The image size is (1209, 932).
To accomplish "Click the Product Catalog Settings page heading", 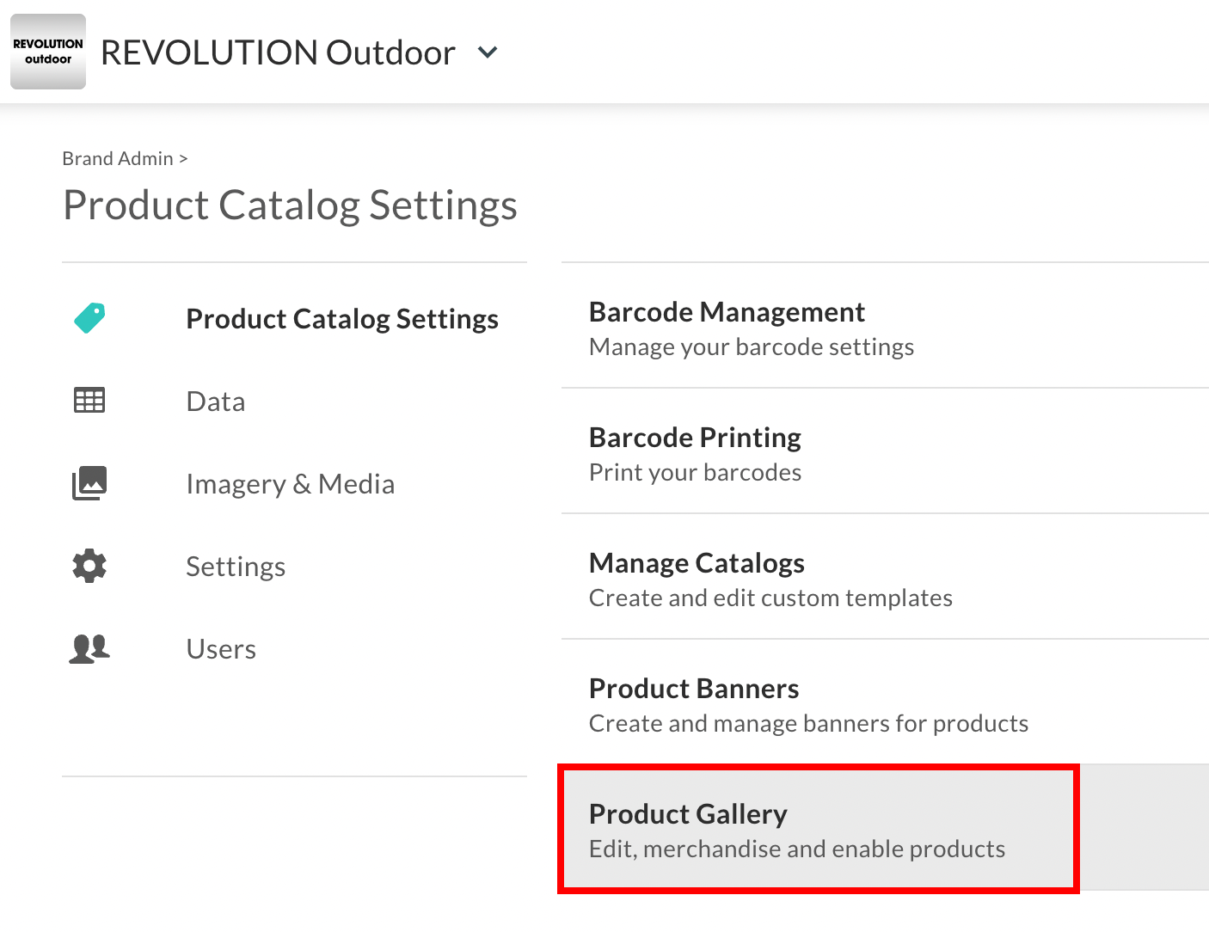I will tap(290, 205).
